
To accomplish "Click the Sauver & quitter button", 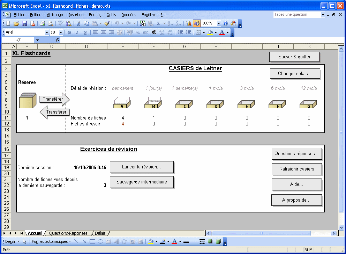I will (294, 57).
